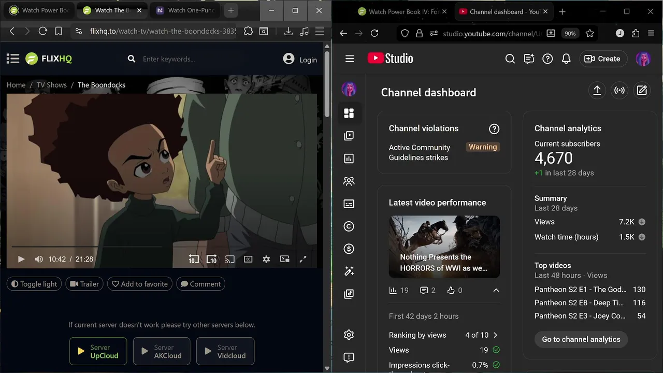Add The Boondocks to favorite
663x373 pixels.
click(x=140, y=284)
